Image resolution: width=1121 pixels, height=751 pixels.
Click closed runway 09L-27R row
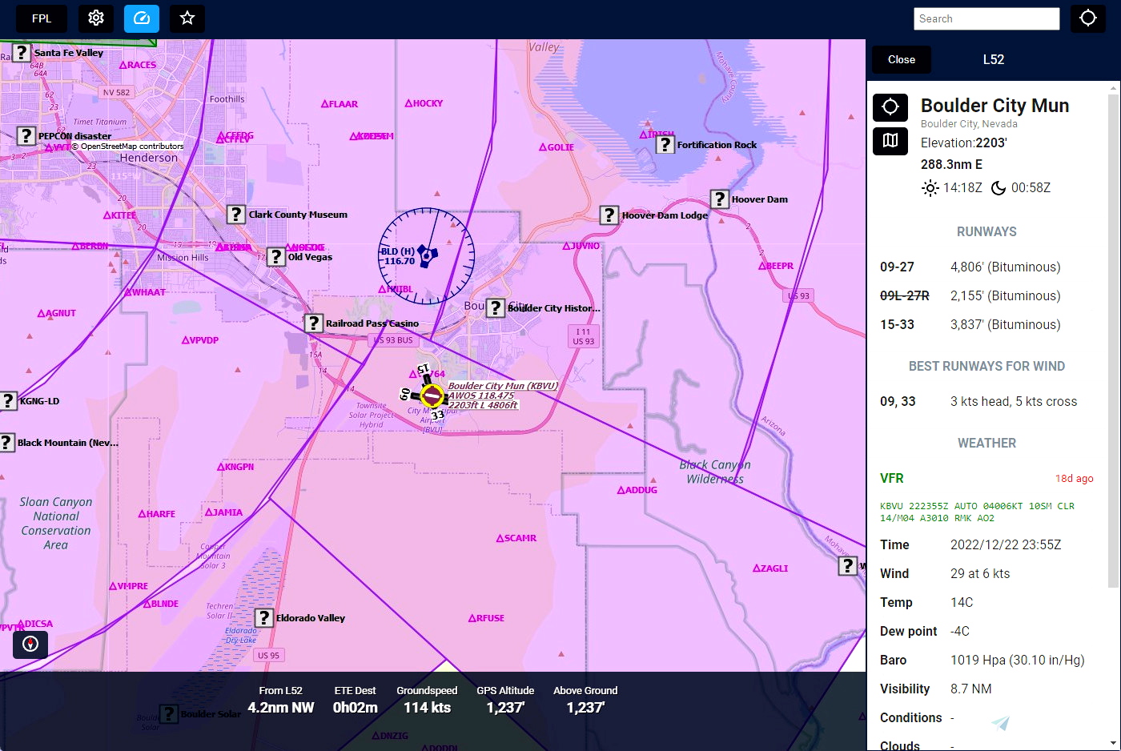986,295
